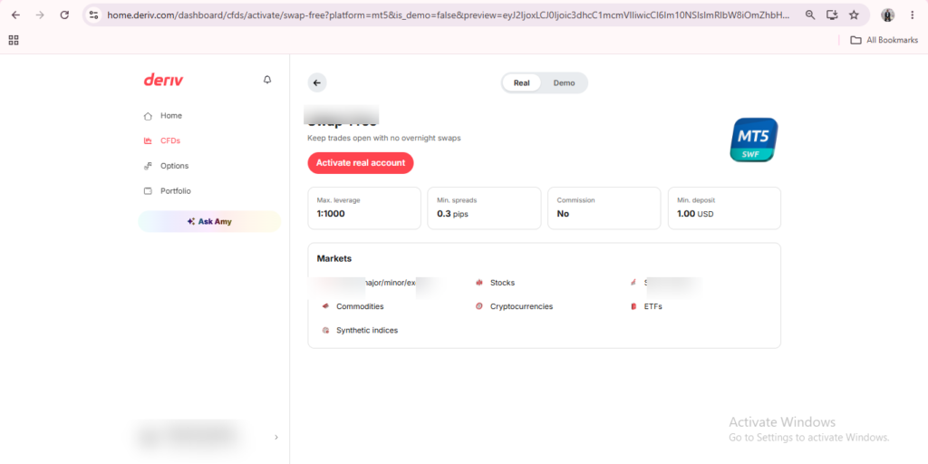Open the Ask Amy assistant

click(x=209, y=221)
